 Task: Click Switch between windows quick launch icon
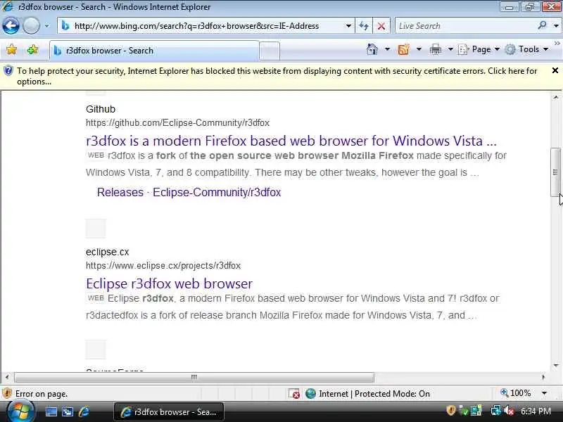pyautogui.click(x=67, y=412)
